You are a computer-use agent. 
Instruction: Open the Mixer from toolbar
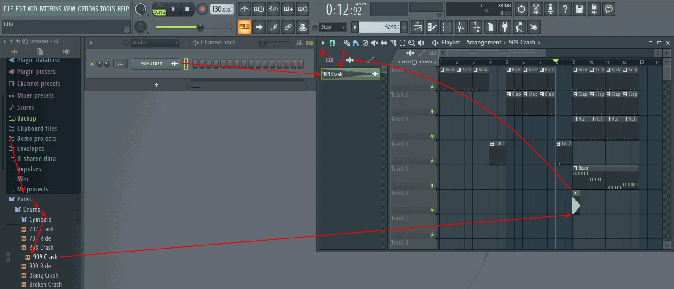(x=461, y=27)
